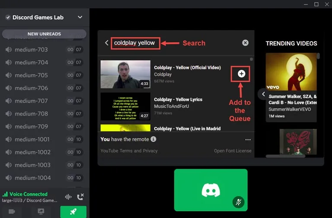Viewport: 332px width, 218px height.
Task: Click the MusicToAndForU channel name
Action: coord(172,106)
